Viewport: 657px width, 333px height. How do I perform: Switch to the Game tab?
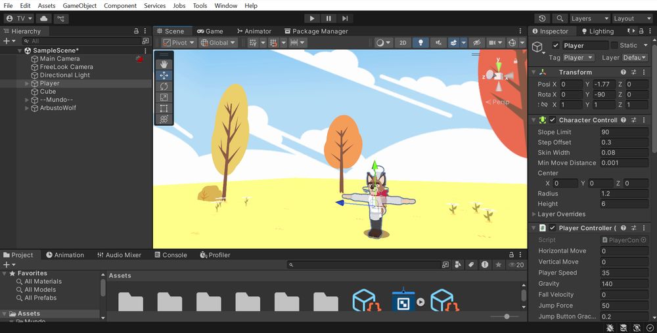tap(210, 31)
